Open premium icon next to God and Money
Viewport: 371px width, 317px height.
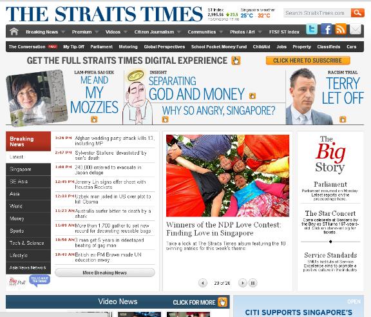[x=252, y=96]
